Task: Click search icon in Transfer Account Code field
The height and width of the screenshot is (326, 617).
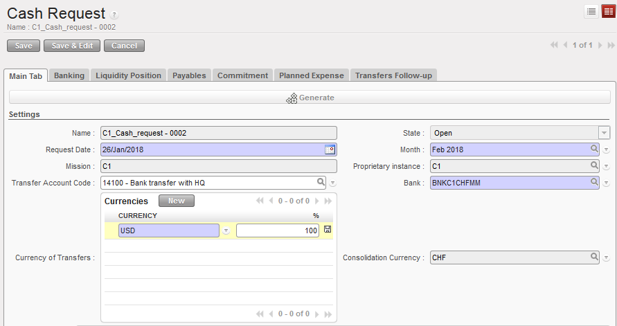Action: point(321,183)
